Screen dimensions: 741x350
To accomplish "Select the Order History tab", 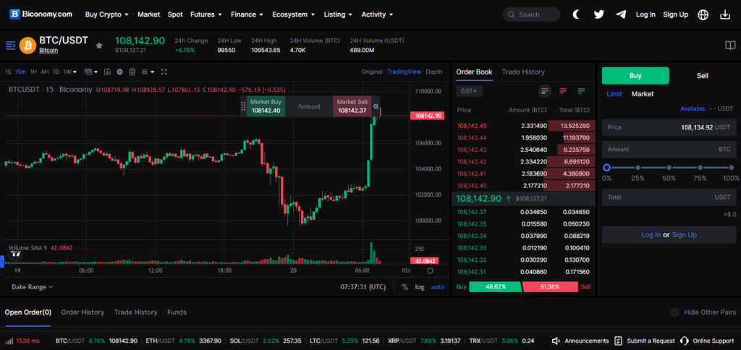I will click(82, 312).
